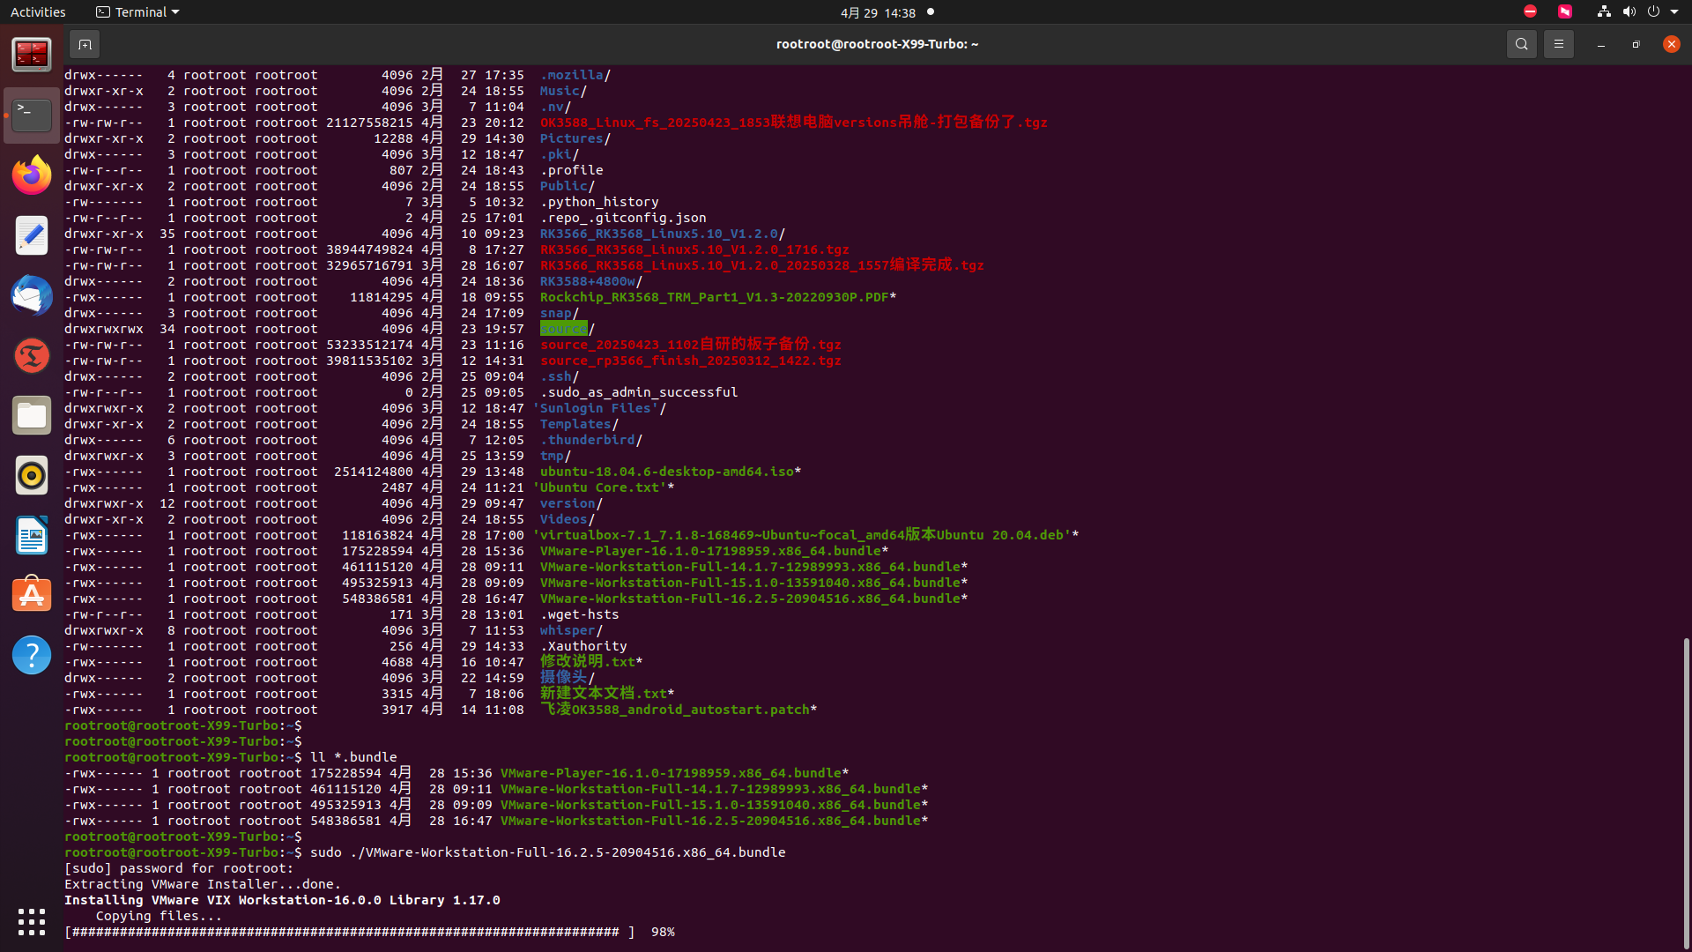
Task: Open the Files manager in dock
Action: coord(32,415)
